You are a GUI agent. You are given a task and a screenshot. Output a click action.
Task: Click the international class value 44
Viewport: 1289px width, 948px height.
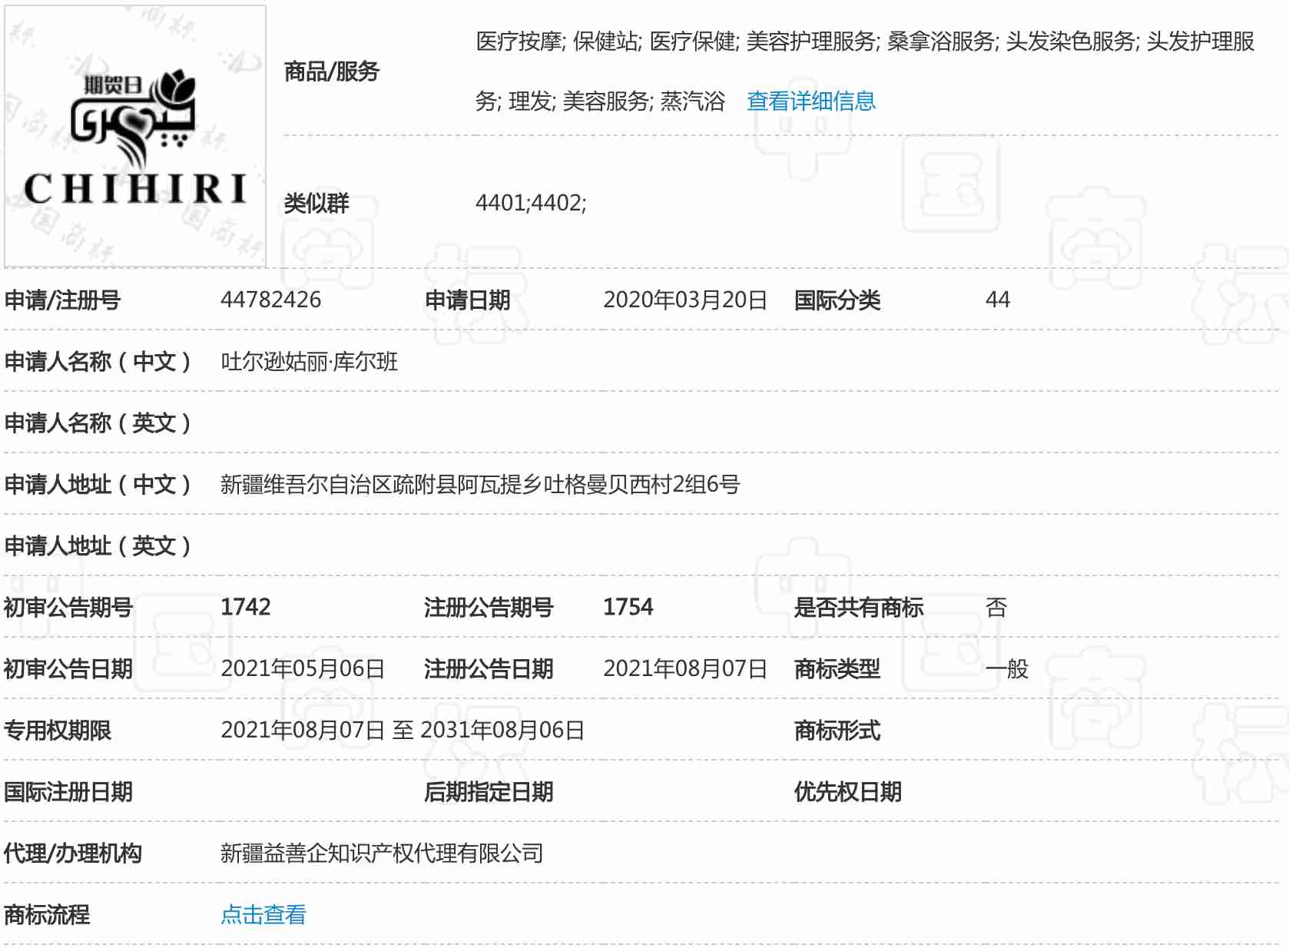997,300
